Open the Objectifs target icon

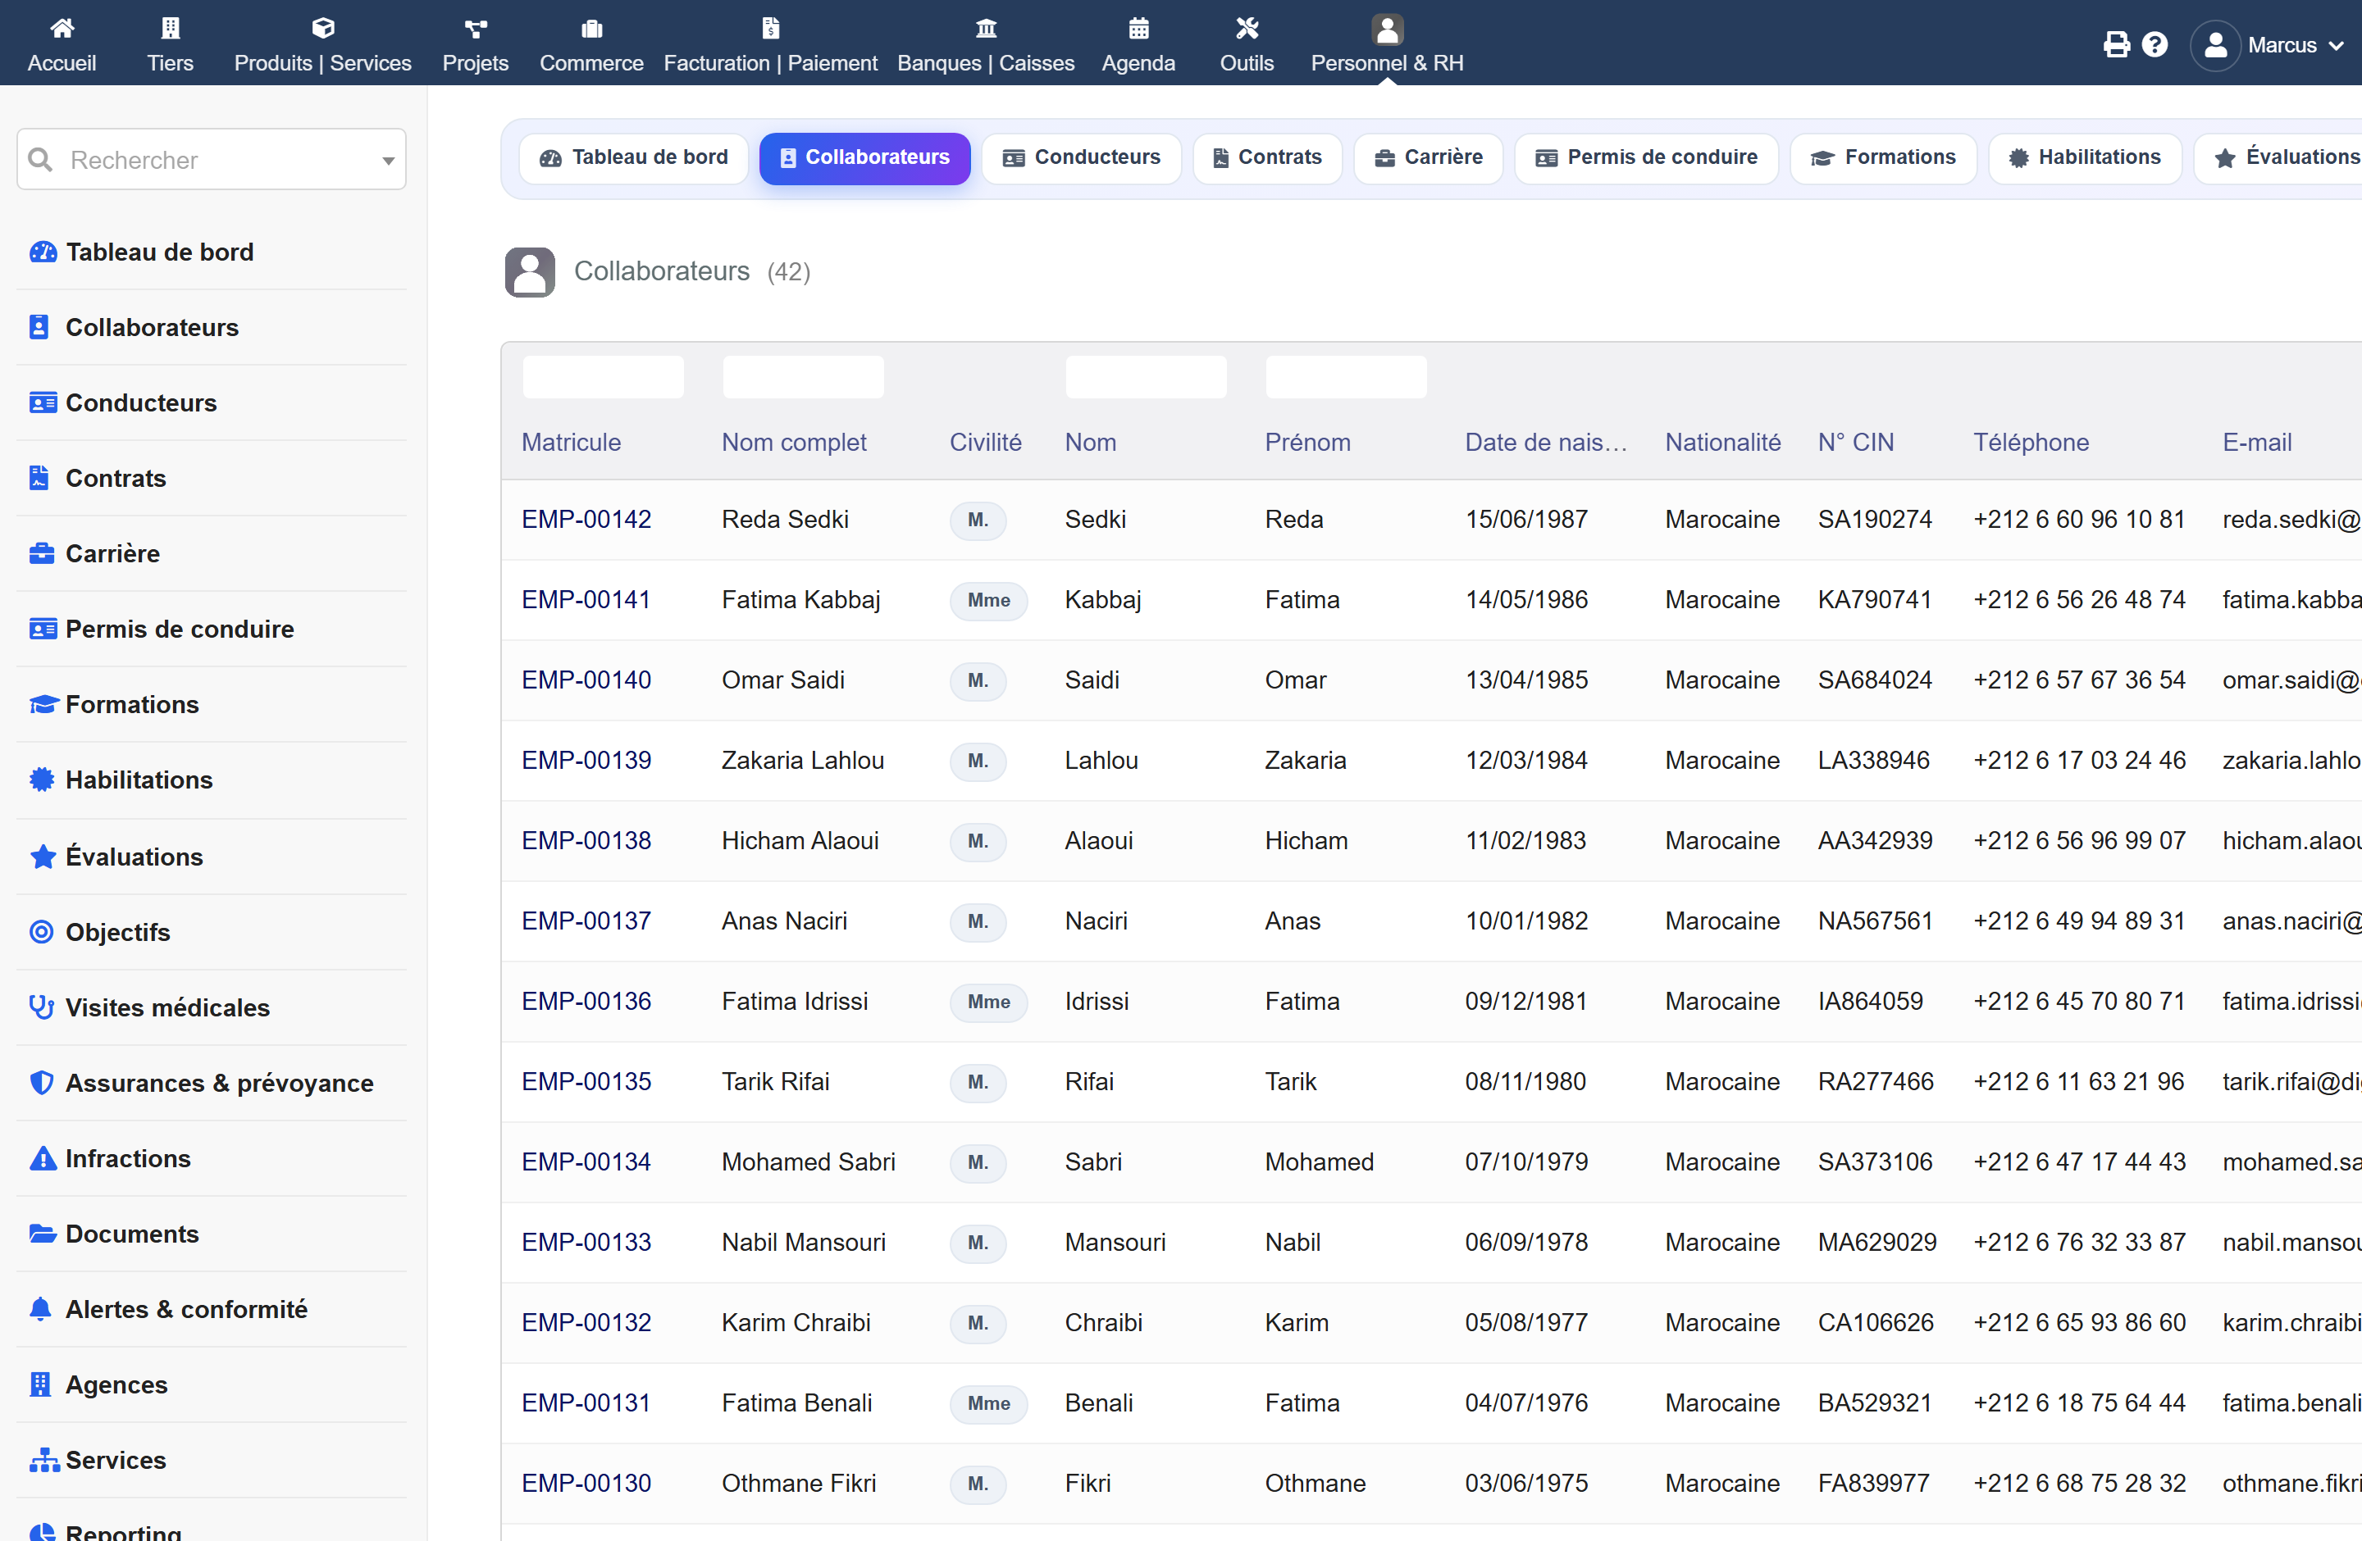click(x=42, y=931)
